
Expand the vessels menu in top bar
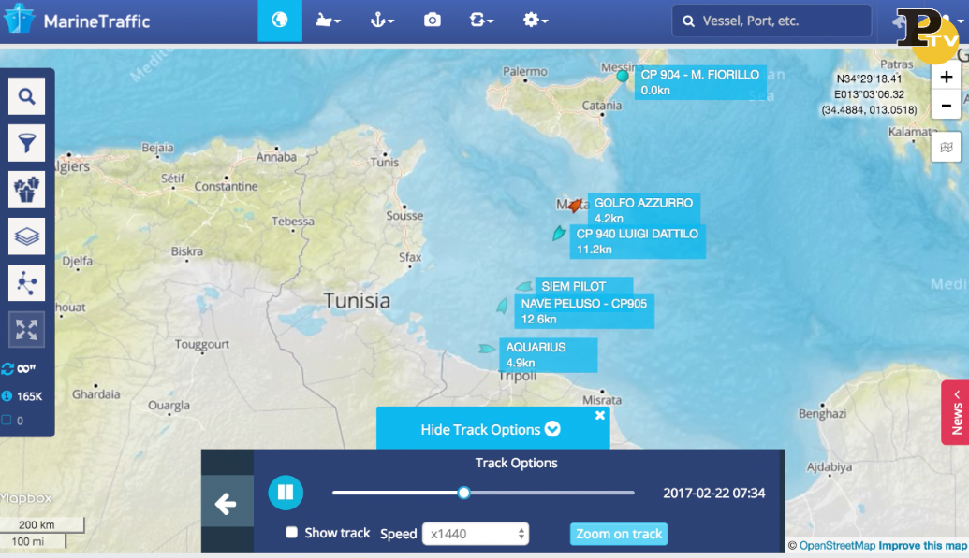coord(328,21)
